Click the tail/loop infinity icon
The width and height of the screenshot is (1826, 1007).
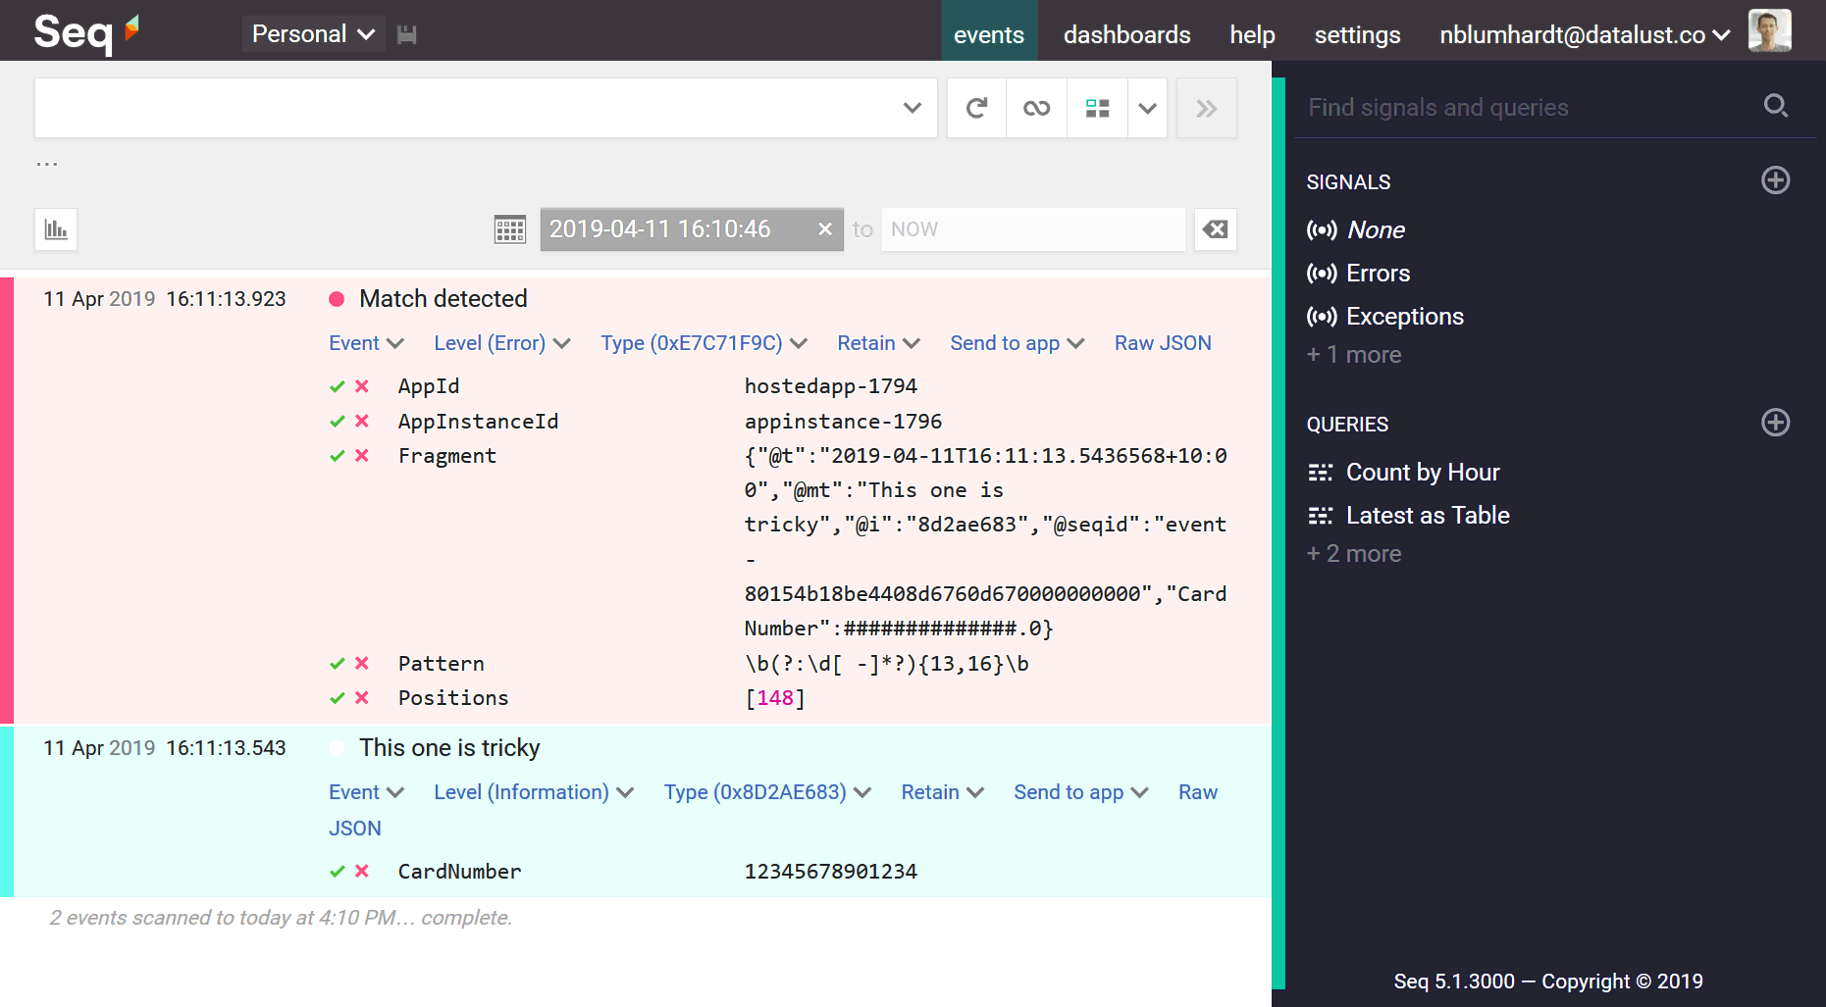tap(1036, 108)
